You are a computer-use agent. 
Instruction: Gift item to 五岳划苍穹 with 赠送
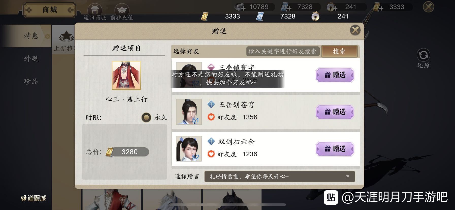[x=335, y=112]
